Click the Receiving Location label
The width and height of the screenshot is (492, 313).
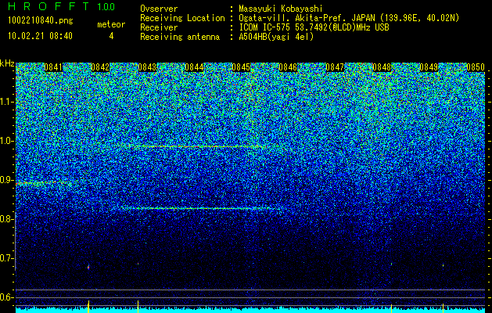[x=182, y=18]
